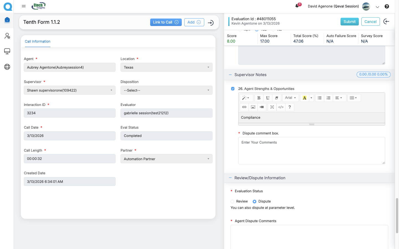
Task: Insert an ordered numbered list
Action: pos(328,98)
